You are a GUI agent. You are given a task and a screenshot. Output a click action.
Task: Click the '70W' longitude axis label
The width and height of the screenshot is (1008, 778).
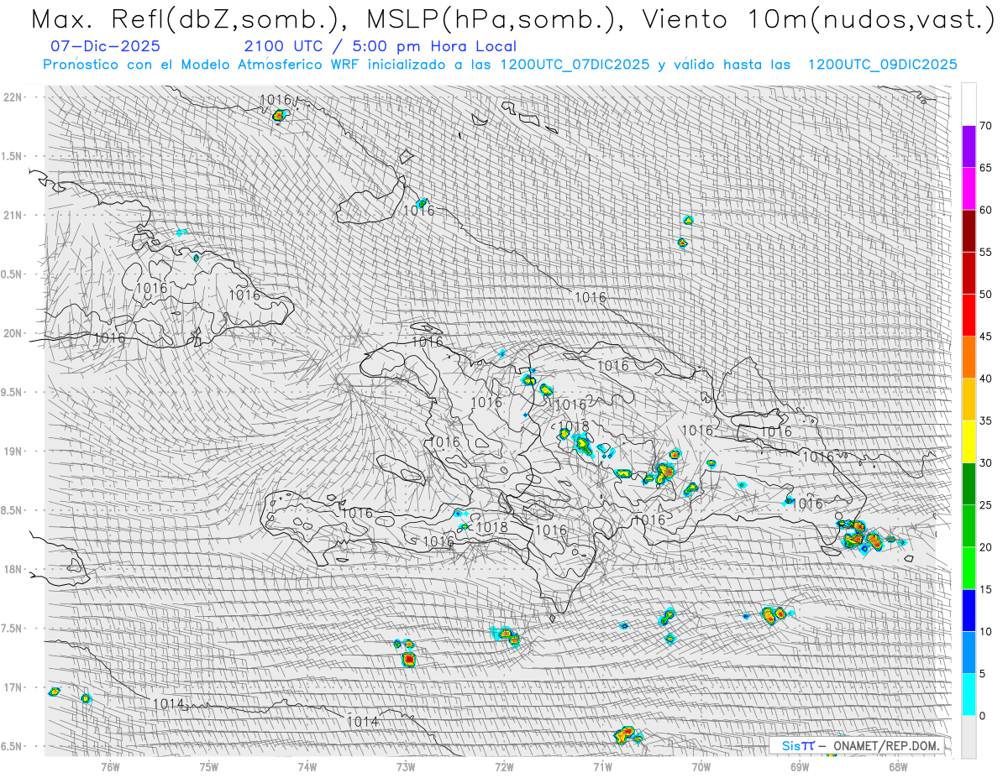click(x=701, y=766)
